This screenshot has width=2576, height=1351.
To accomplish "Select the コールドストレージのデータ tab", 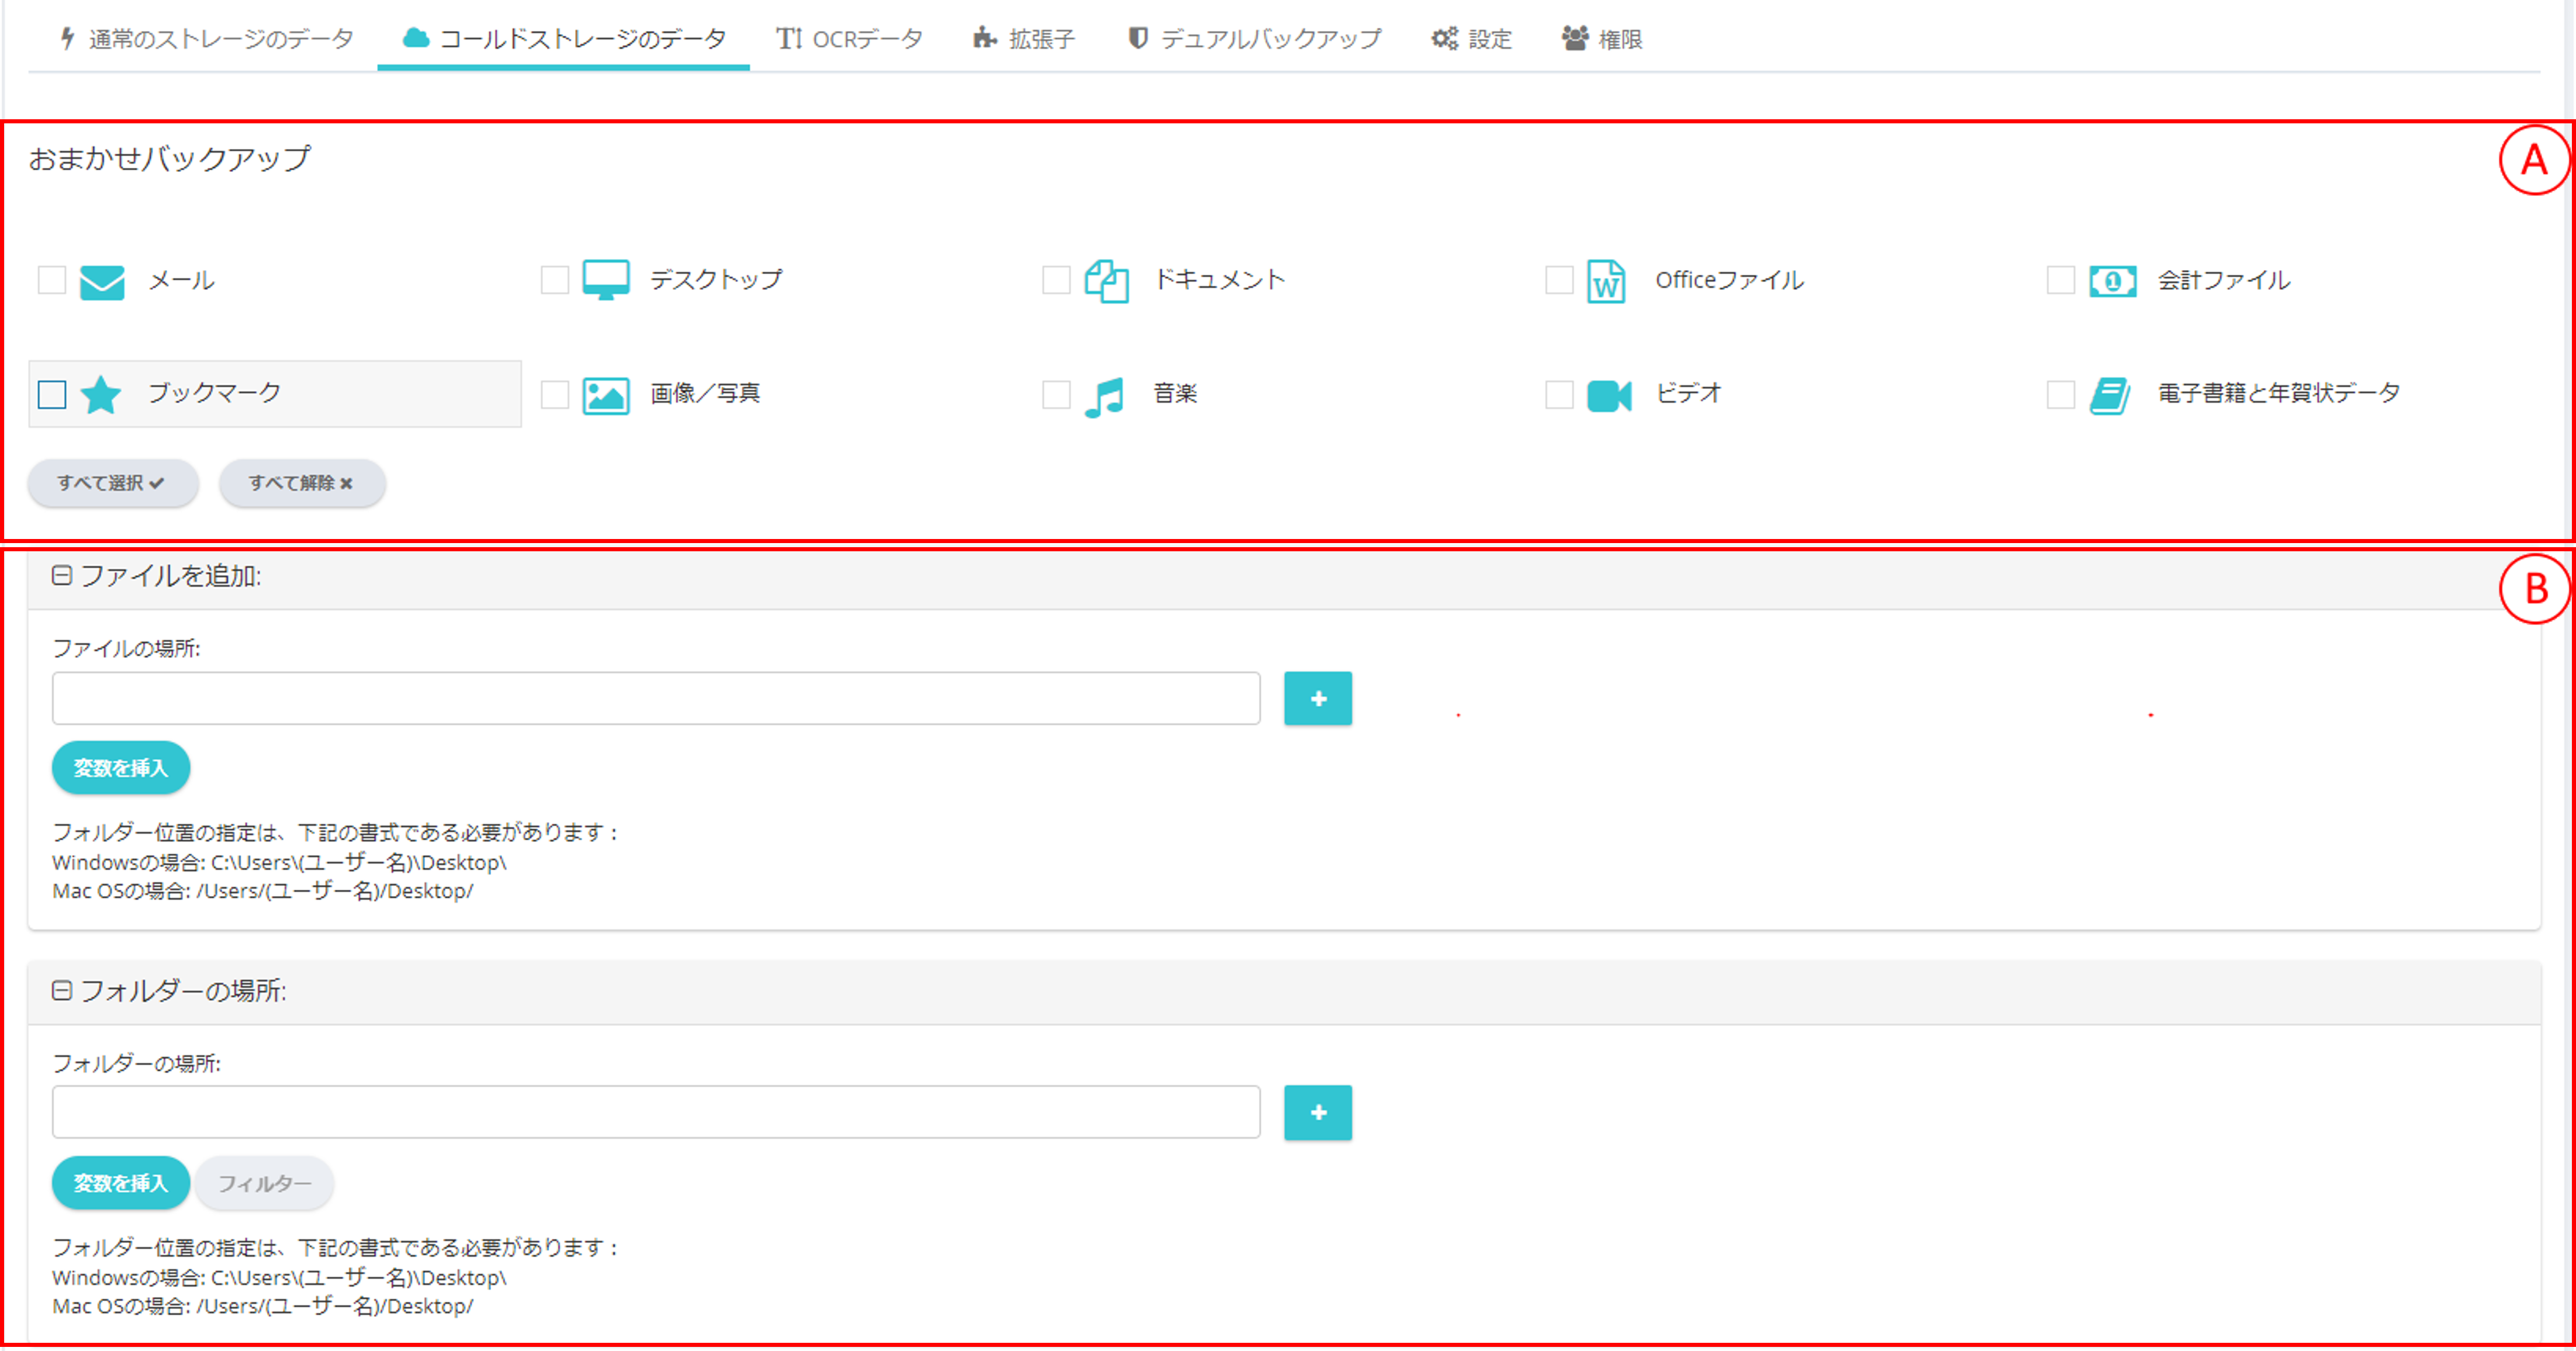I will (x=564, y=39).
